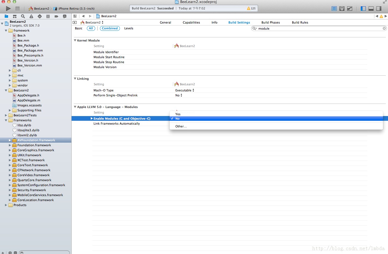Collapse the Linking section
388x254 pixels.
[x=75, y=79]
